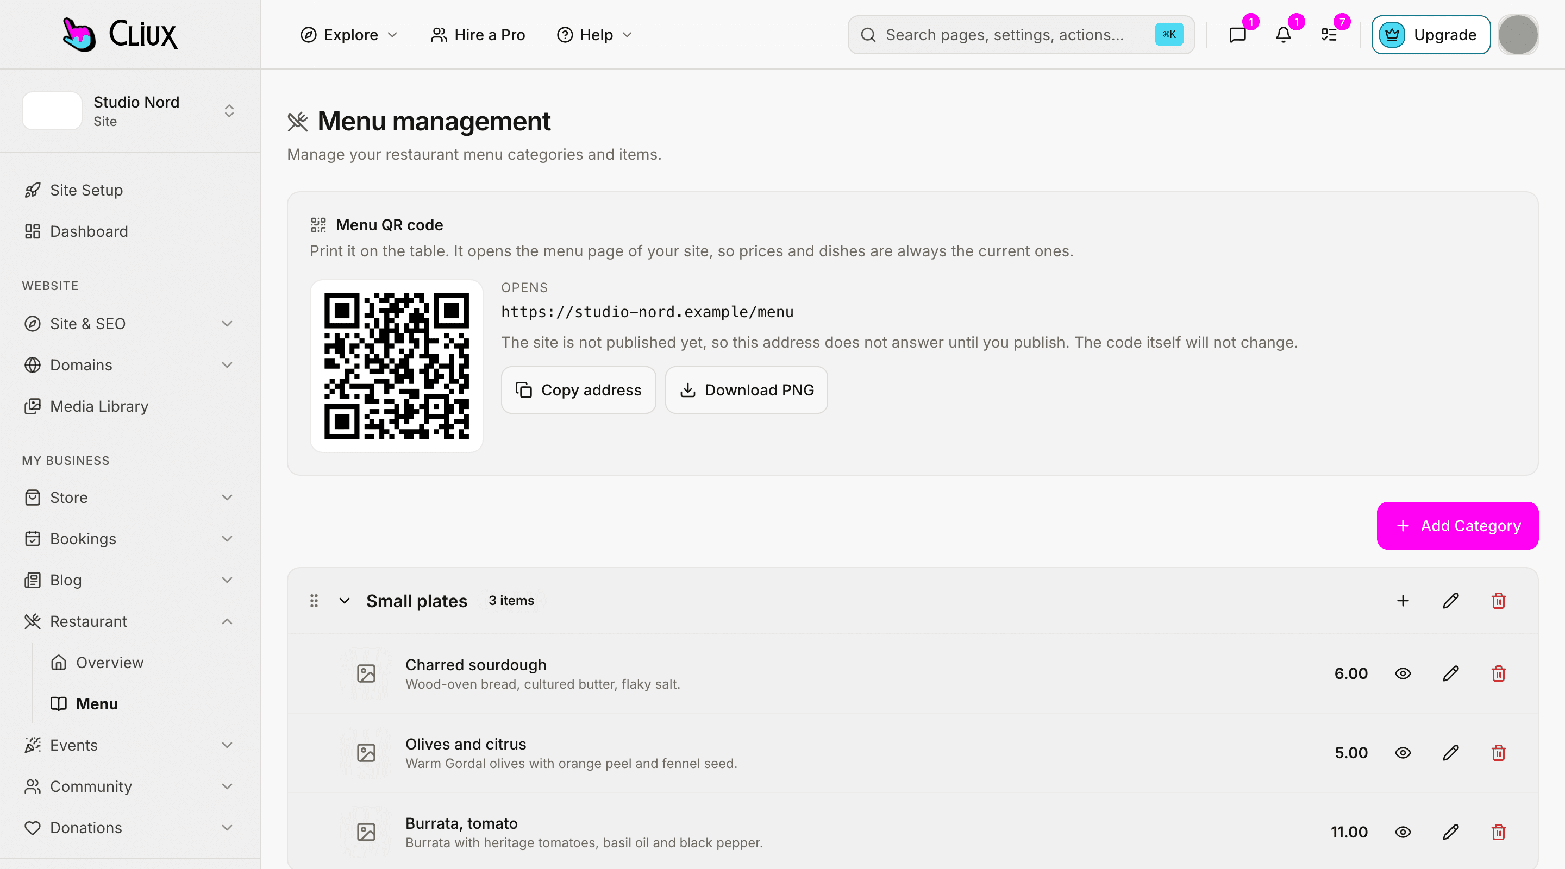Click the menu URL https://studio-nord.example/menu
Image resolution: width=1565 pixels, height=869 pixels.
click(647, 312)
